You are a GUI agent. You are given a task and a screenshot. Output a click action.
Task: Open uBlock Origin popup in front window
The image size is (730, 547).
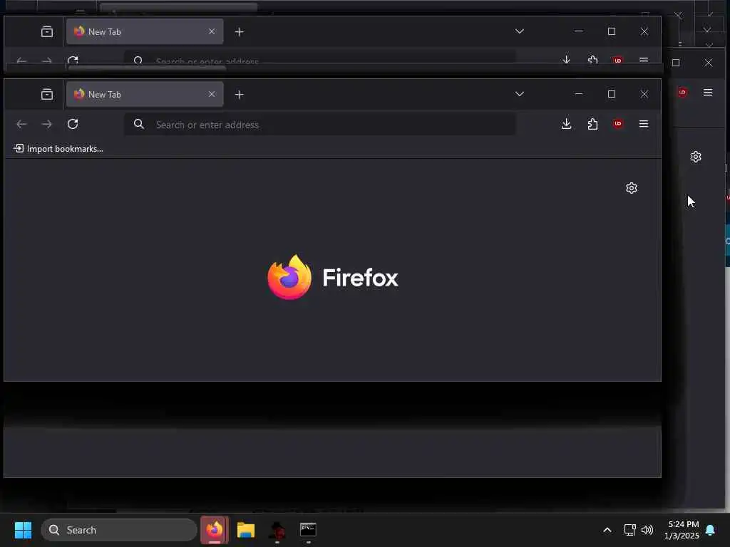[618, 124]
